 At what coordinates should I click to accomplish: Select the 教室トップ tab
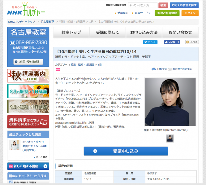pos(71,33)
